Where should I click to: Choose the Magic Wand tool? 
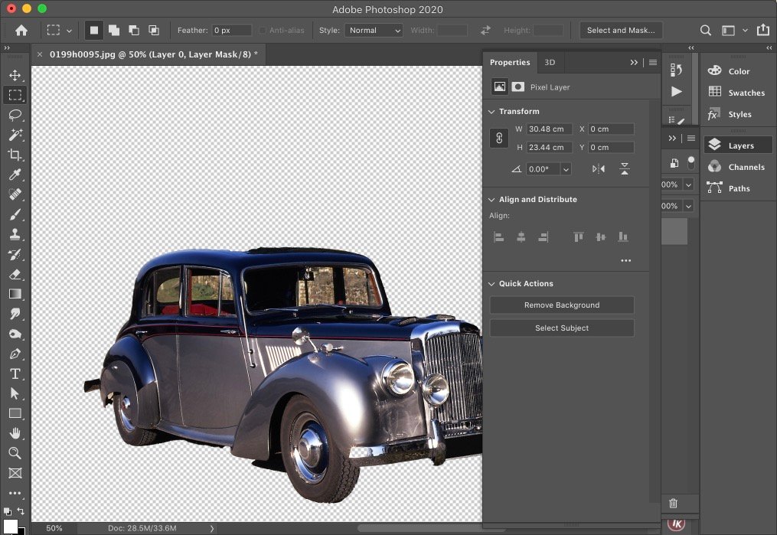(x=15, y=135)
